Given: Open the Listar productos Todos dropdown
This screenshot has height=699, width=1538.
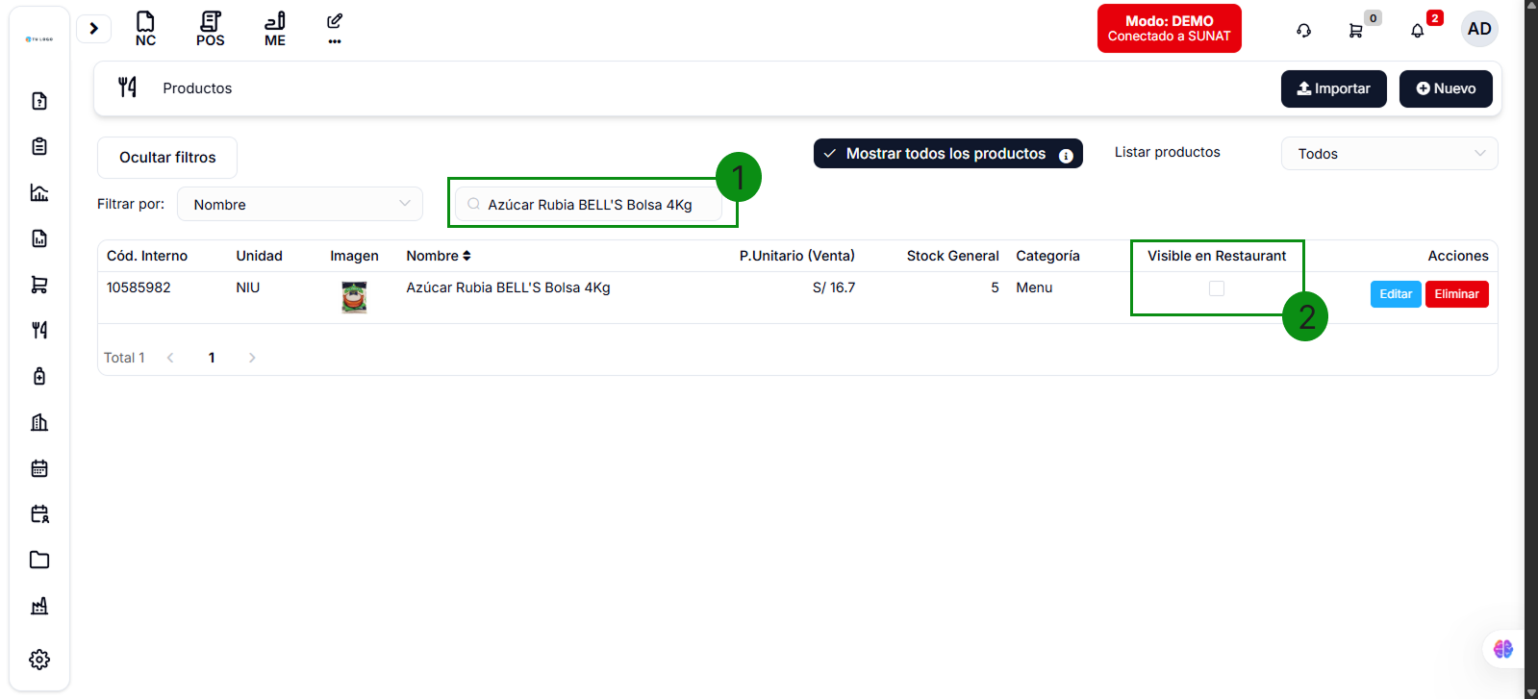Looking at the screenshot, I should (1388, 154).
